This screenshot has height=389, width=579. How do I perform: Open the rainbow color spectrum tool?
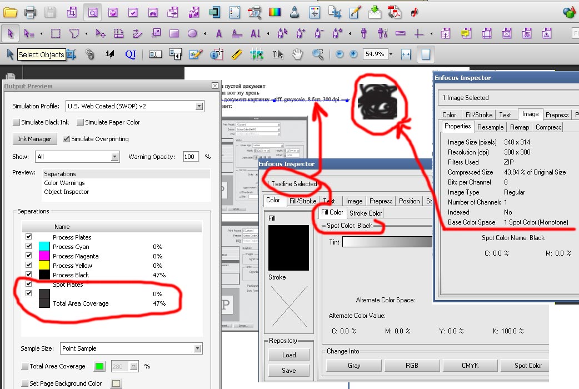274,13
